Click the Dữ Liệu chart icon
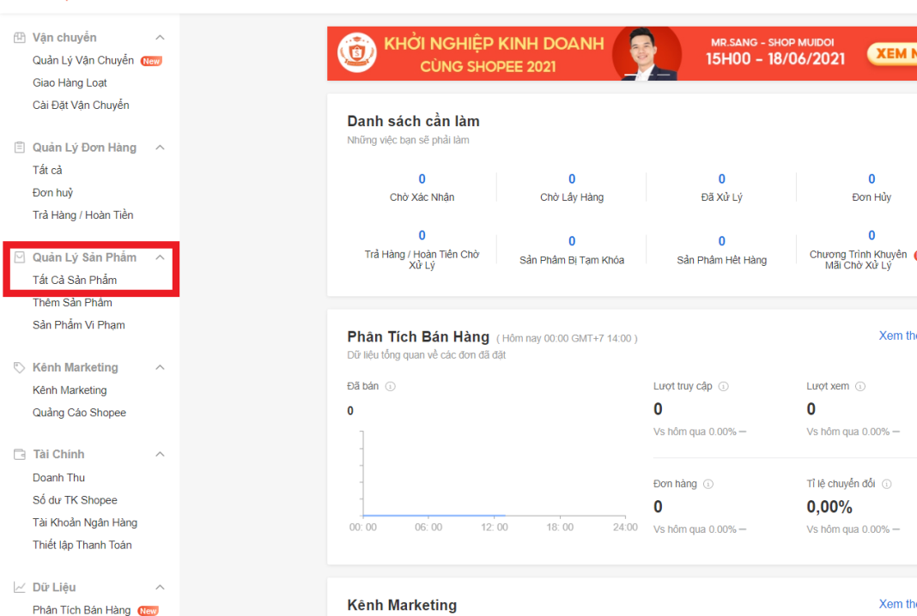The height and width of the screenshot is (616, 917). coord(20,587)
